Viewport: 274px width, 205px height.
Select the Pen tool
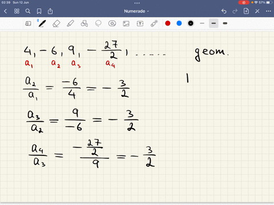[42, 23]
